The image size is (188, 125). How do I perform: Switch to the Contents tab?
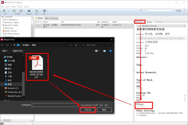coord(160,22)
